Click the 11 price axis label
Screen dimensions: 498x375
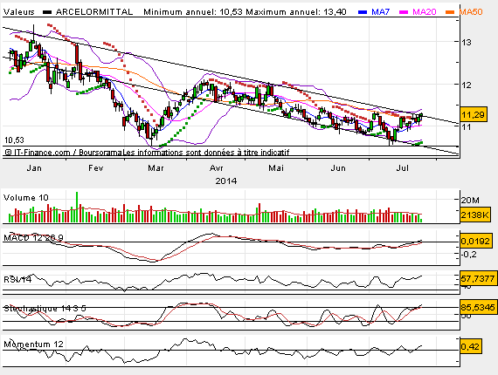[467, 126]
